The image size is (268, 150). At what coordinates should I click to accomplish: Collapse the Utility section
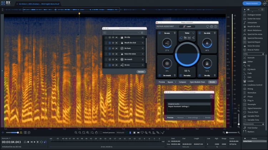[x=263, y=54]
